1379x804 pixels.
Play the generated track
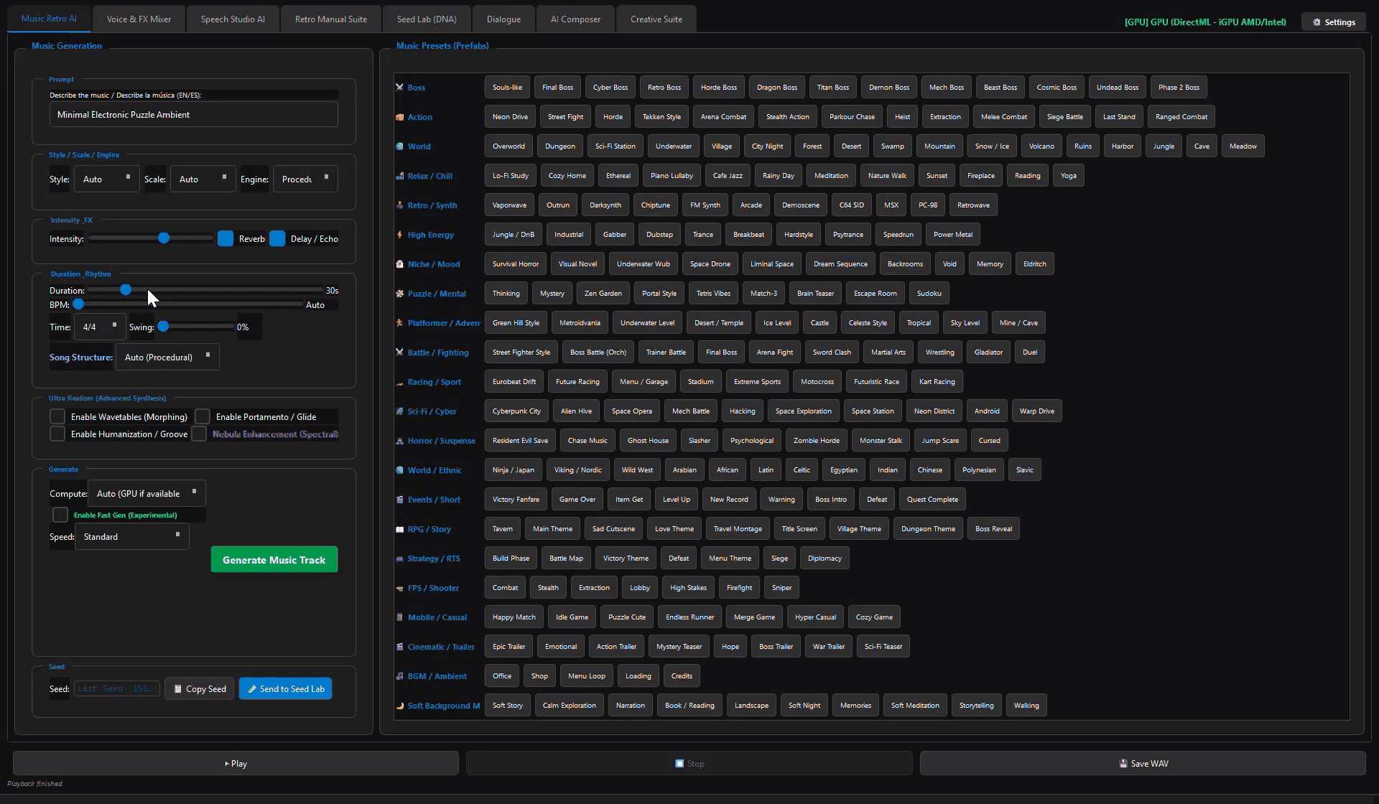[236, 764]
